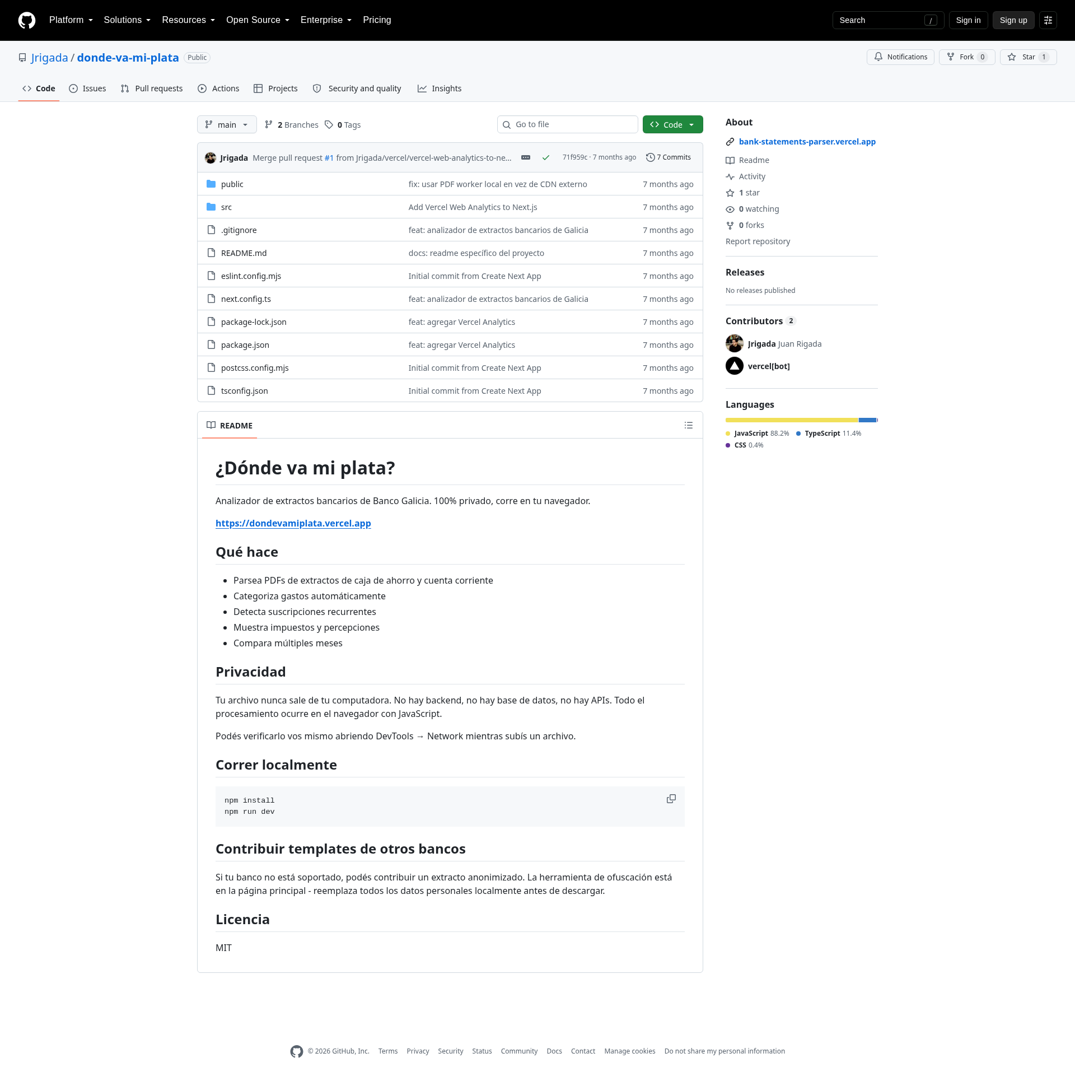Open the Pull requests tab
The height and width of the screenshot is (1081, 1075).
click(152, 88)
